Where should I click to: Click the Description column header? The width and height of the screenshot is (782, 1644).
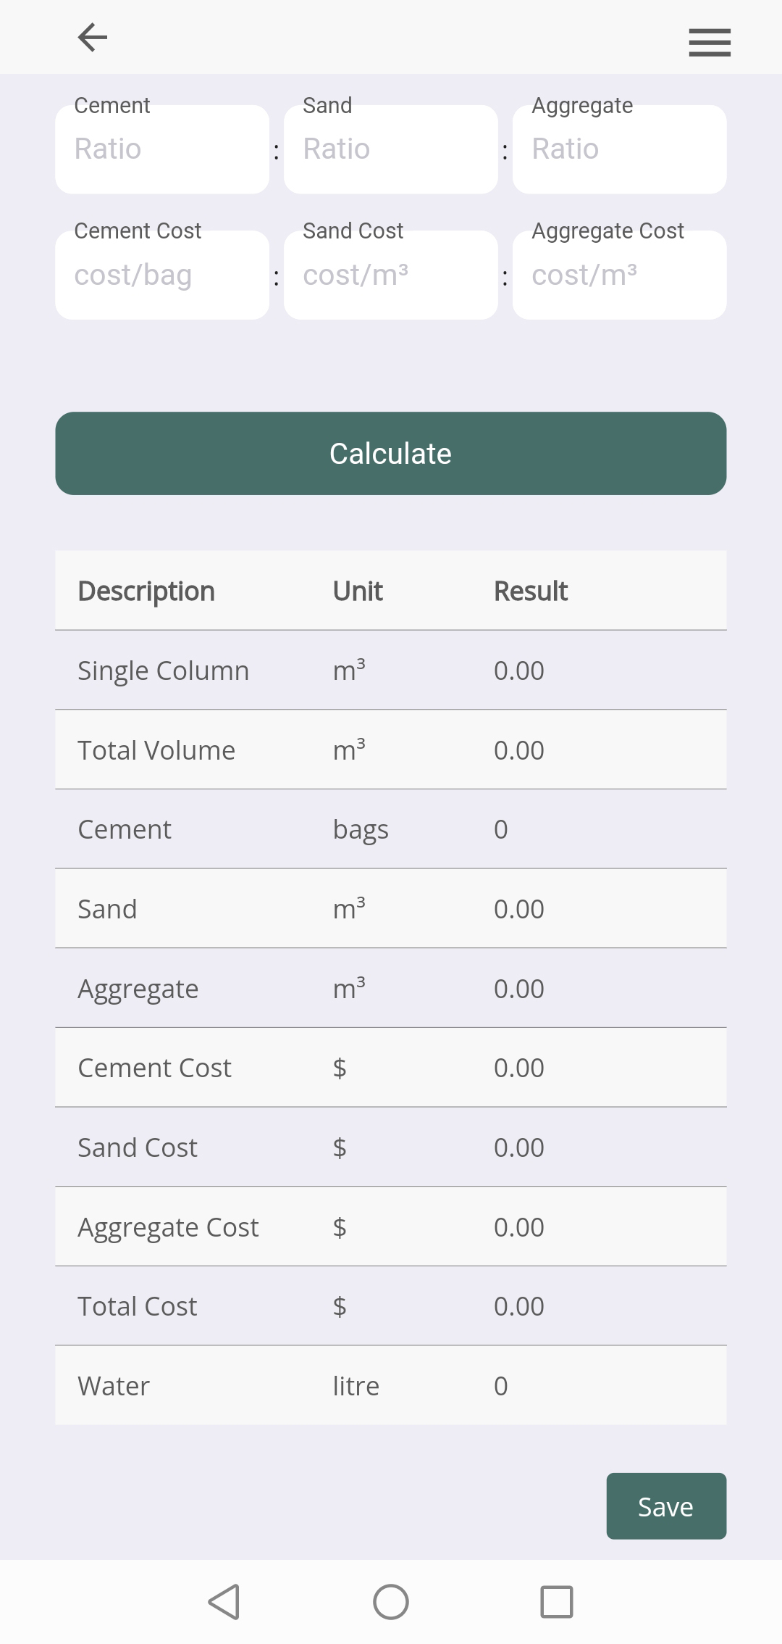click(146, 591)
